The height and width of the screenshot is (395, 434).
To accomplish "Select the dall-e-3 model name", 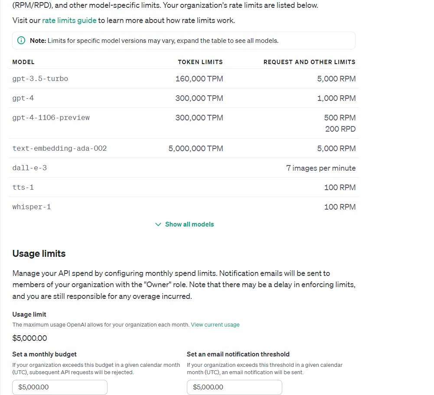I will click(x=29, y=168).
